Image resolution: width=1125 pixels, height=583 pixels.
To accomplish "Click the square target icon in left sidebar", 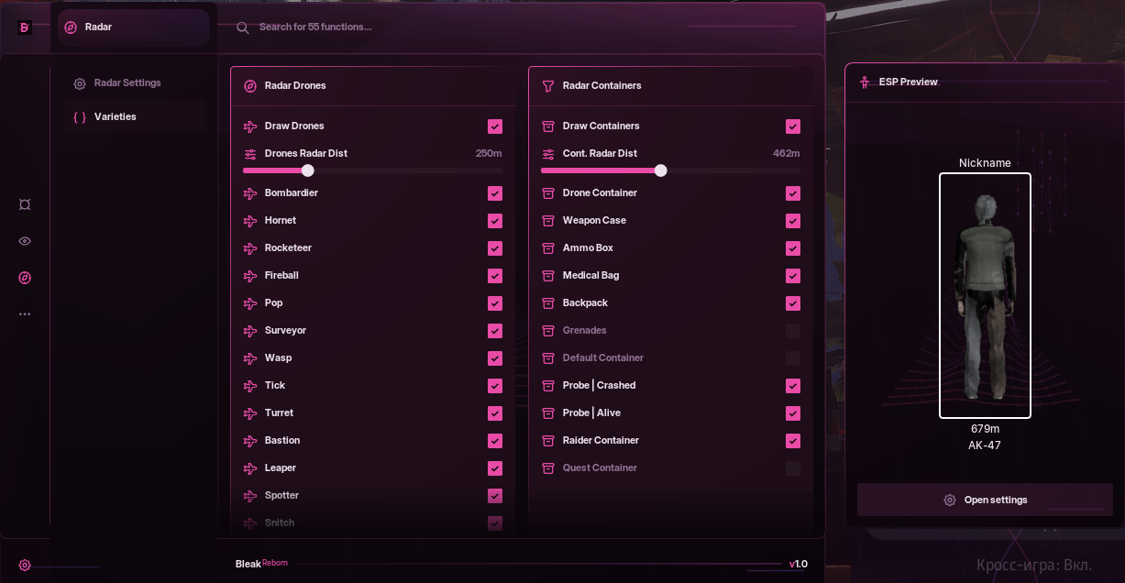I will 25,204.
